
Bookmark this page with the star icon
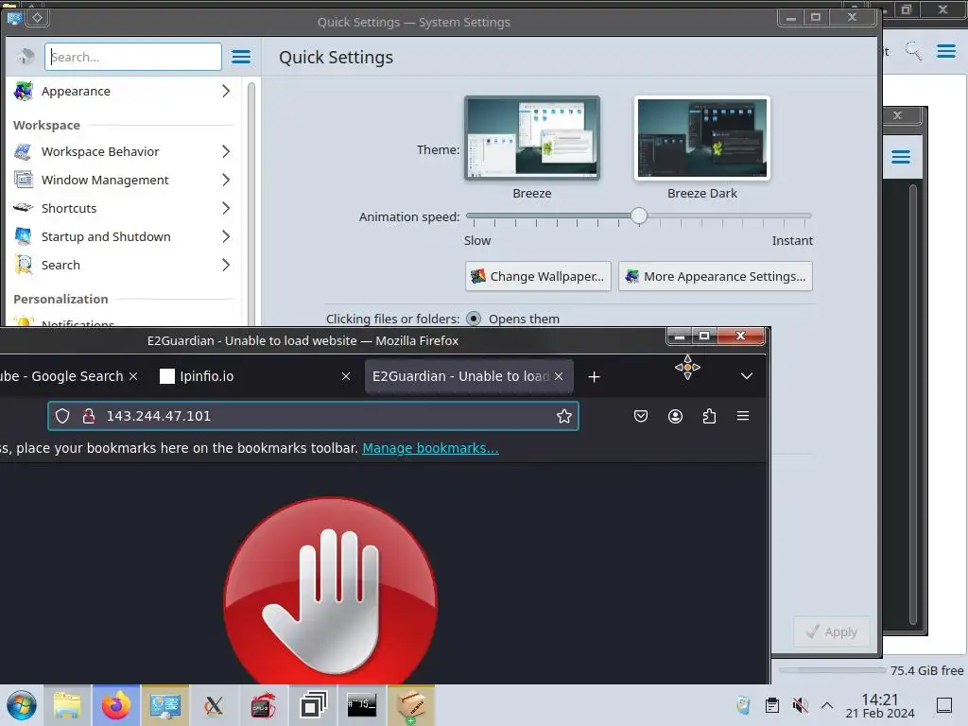tap(563, 416)
